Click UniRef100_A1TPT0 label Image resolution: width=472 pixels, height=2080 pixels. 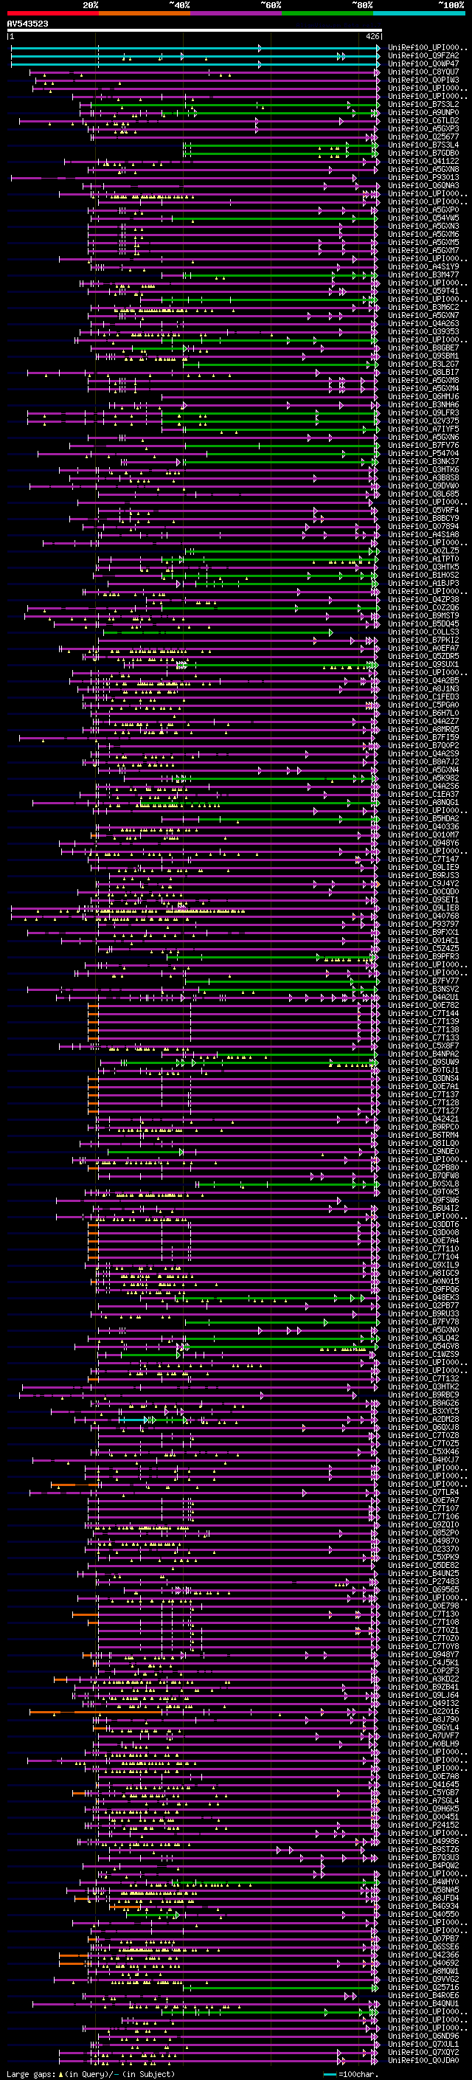[423, 559]
